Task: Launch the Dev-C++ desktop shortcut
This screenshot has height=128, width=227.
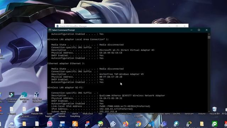Action: click(62, 124)
